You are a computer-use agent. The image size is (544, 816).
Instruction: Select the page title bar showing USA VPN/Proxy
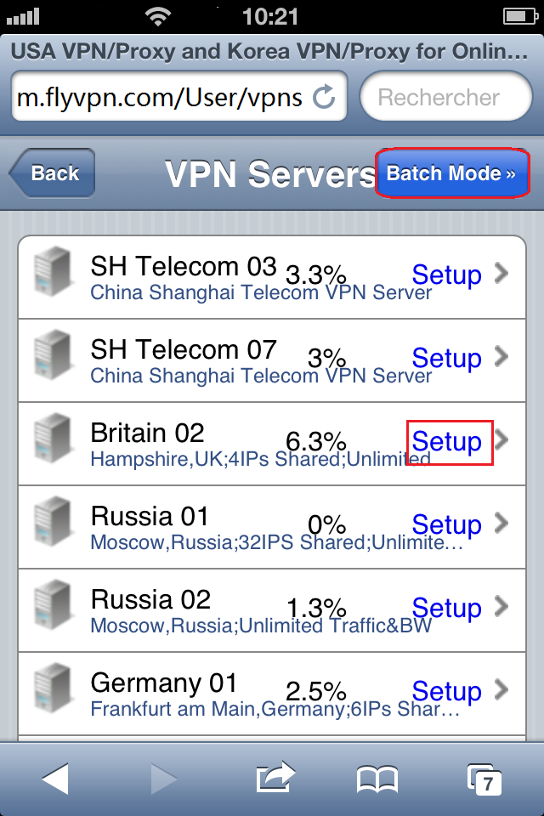pos(272,52)
